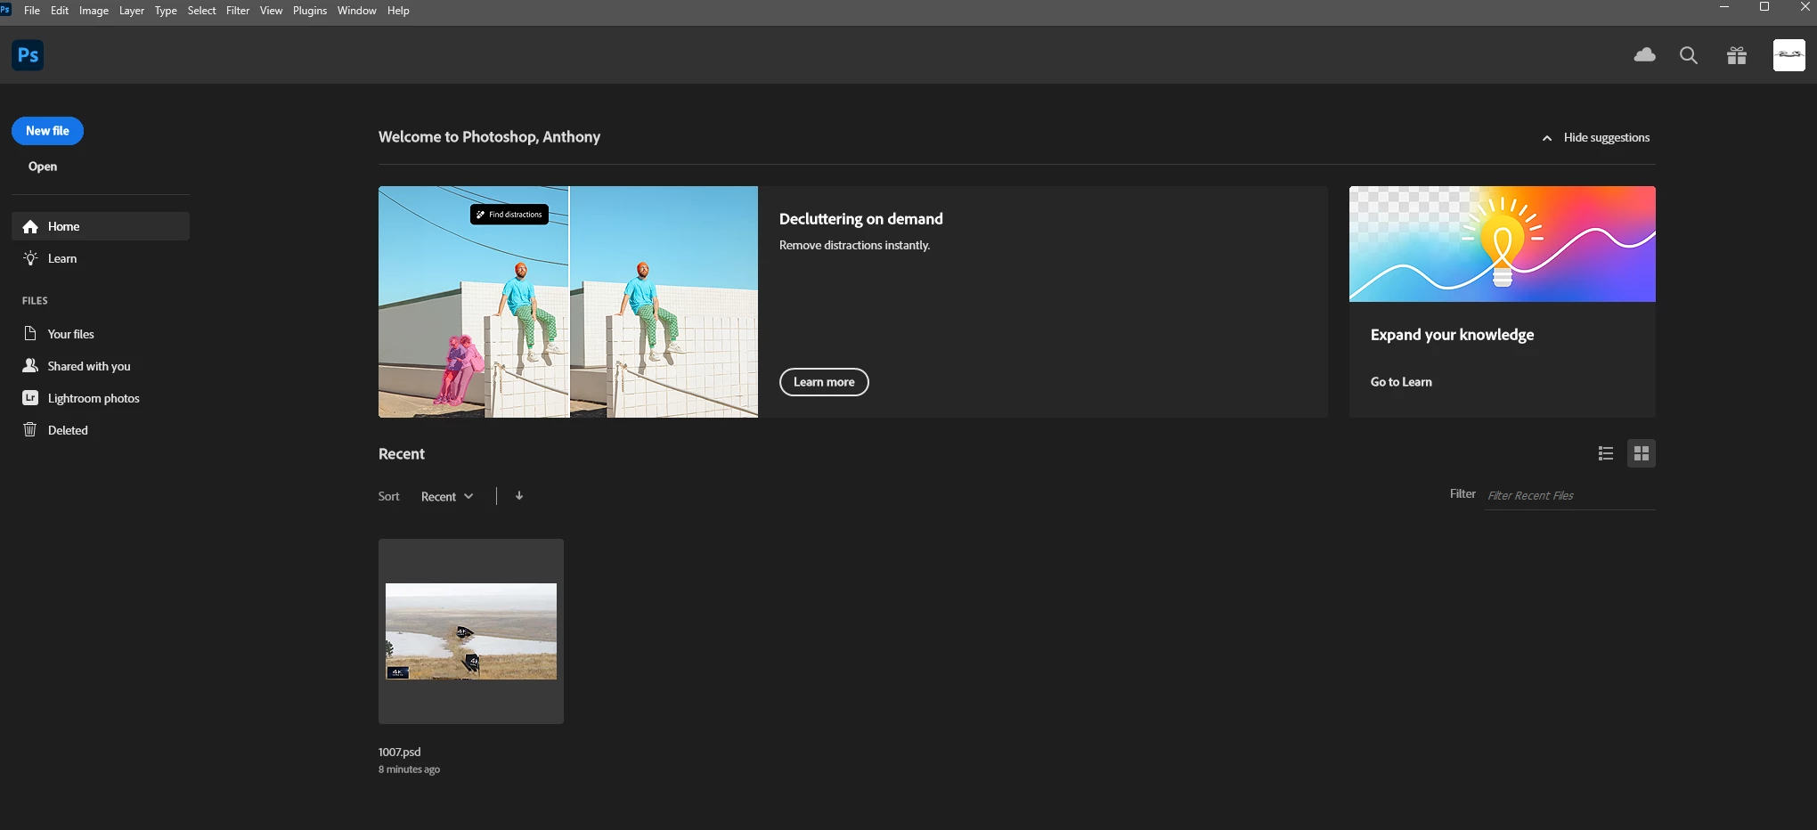Open the Your files label
Image resolution: width=1817 pixels, height=830 pixels.
coord(71,334)
